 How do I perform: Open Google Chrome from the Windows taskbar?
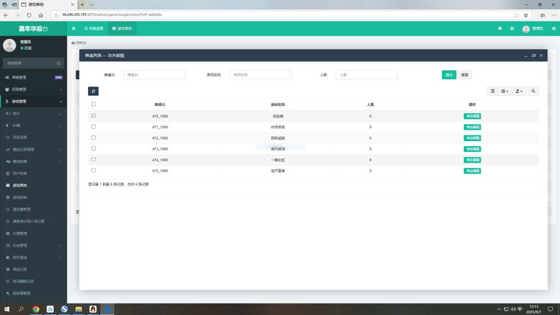36,310
